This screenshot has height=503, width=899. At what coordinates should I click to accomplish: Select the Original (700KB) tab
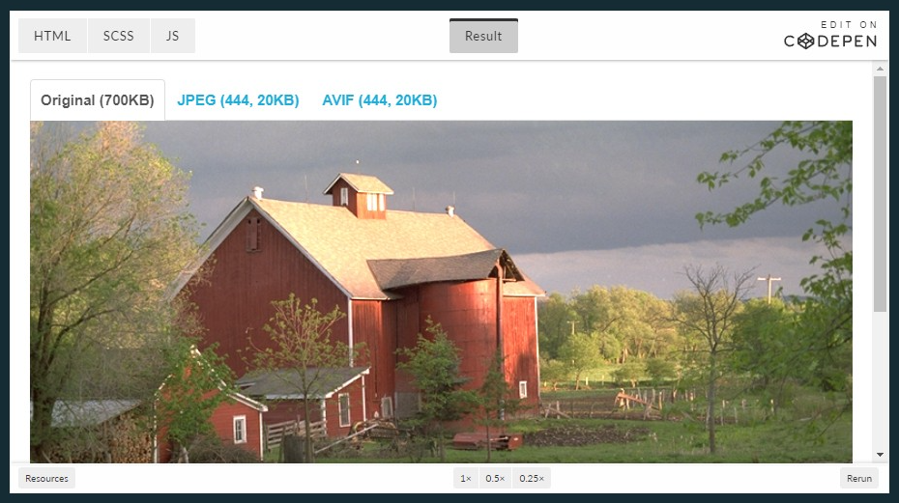point(98,100)
